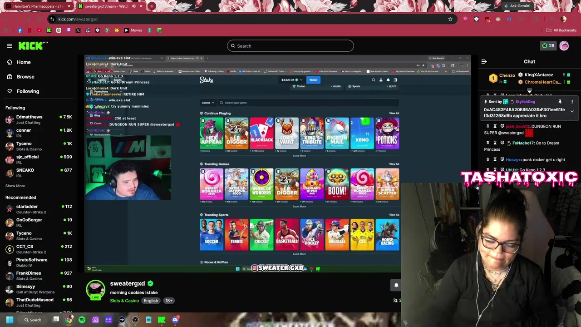Delete Hoozyz's chat message via trash icon
Viewport: 581px width, 327px height.
(488, 159)
